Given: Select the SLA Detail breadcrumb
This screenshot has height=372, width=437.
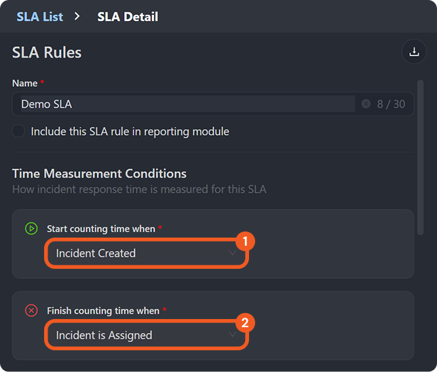Looking at the screenshot, I should point(128,16).
